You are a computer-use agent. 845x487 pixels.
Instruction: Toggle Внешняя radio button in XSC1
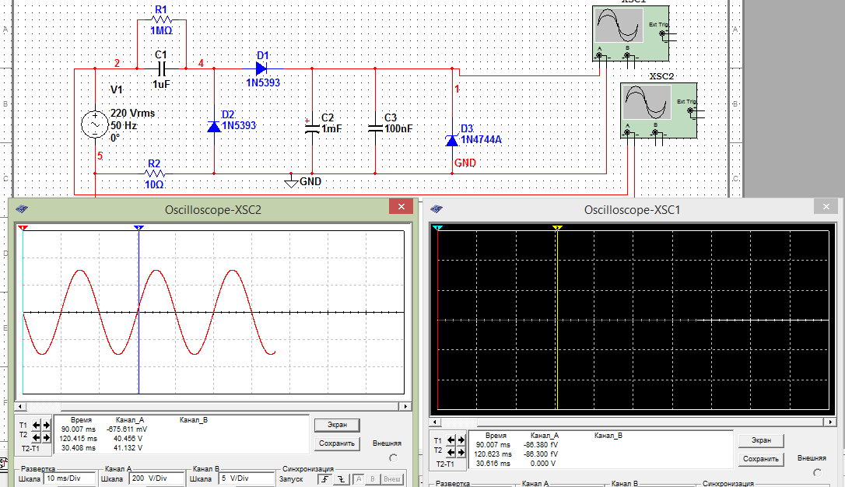coord(818,473)
